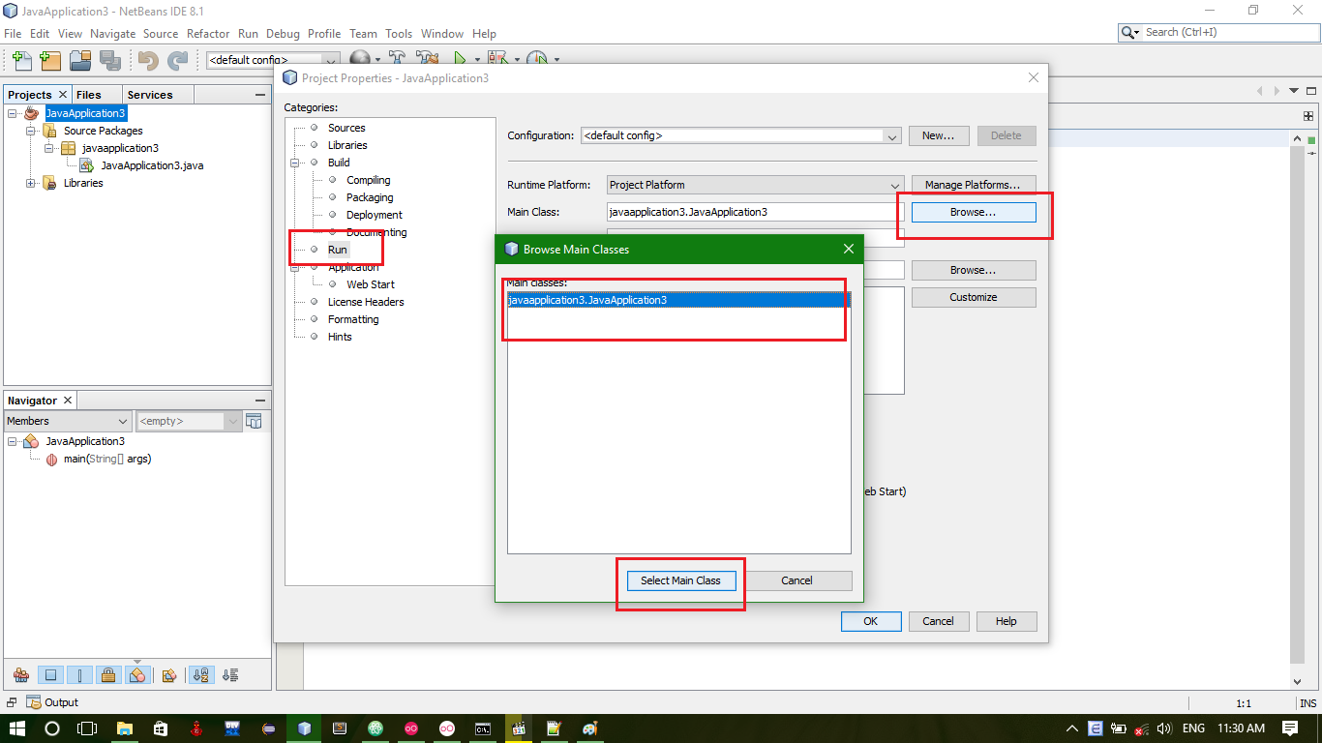Open the toolbar default config dropdown
Screen dimensions: 1322x743
[273, 60]
